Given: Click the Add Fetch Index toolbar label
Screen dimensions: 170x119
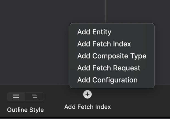Looking at the screenshot, I should click(88, 107).
